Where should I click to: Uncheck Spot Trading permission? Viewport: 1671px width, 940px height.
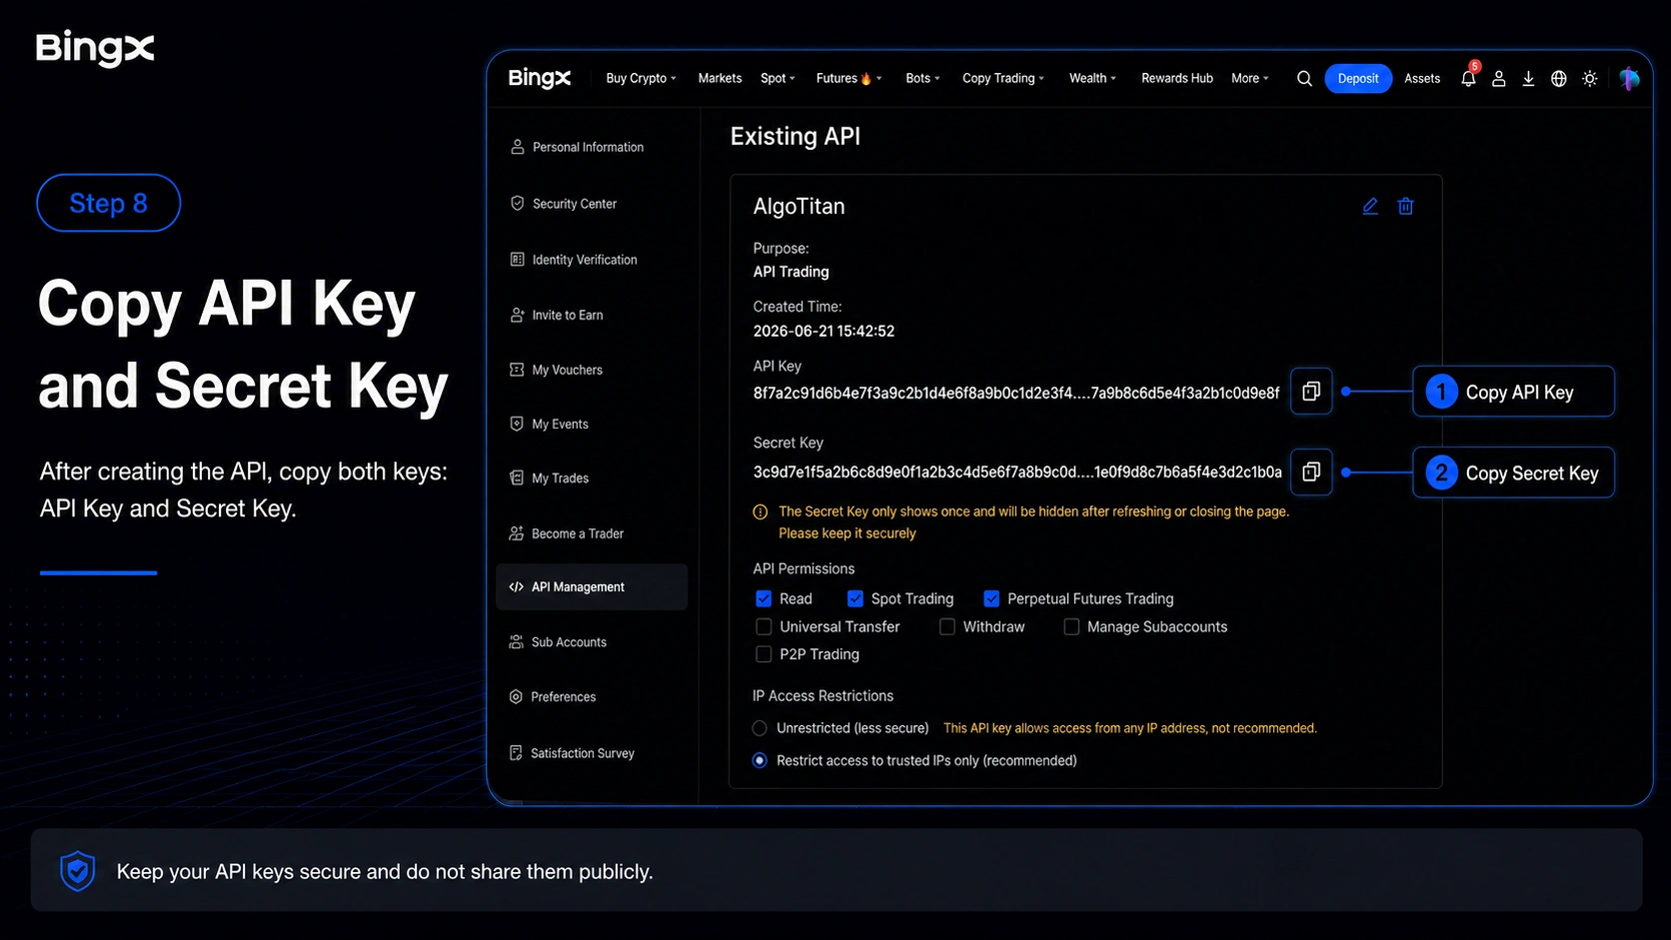tap(855, 598)
